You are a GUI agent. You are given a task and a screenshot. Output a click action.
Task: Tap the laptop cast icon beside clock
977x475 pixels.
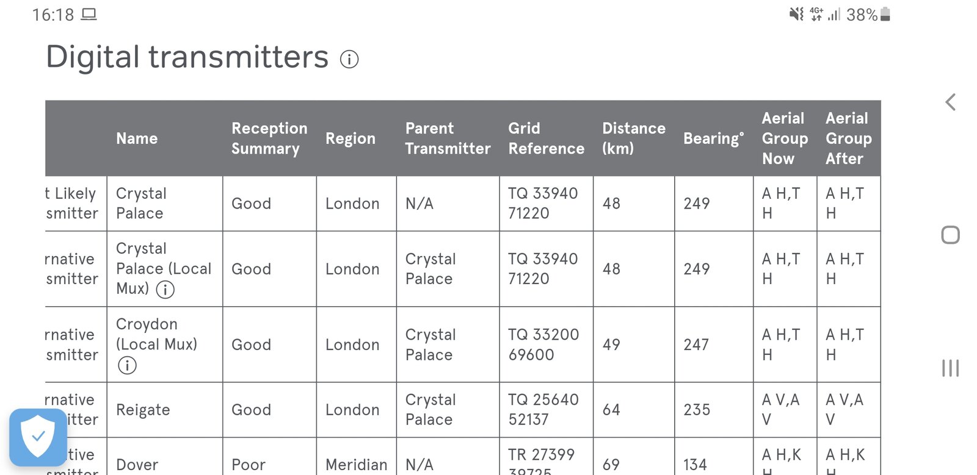point(89,15)
